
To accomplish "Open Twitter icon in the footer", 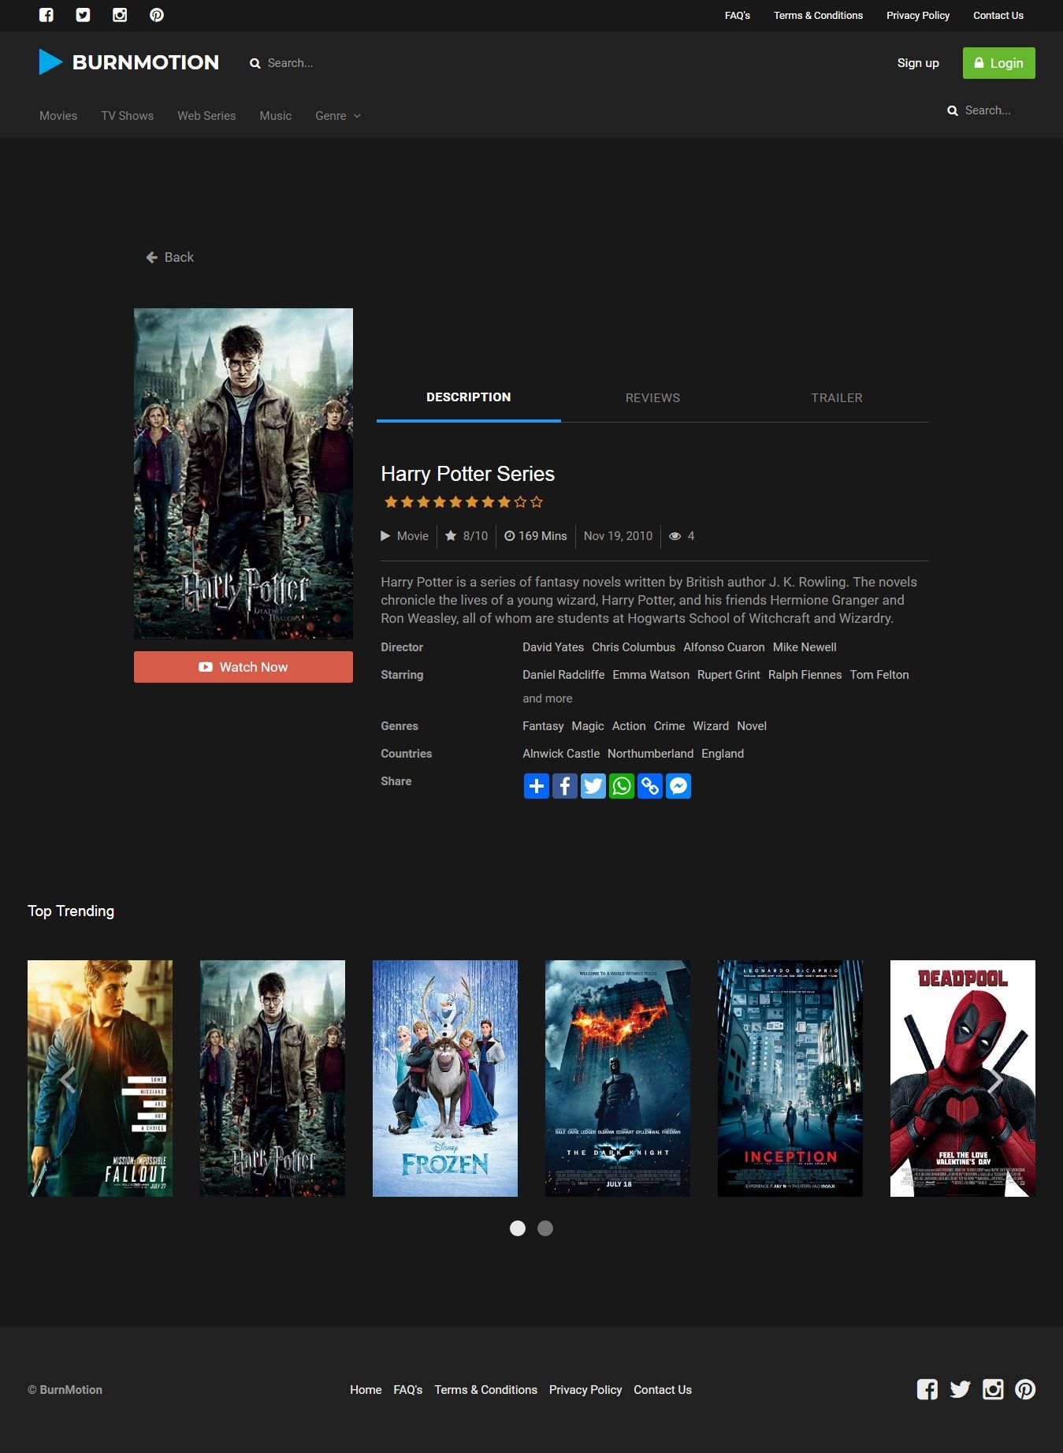I will pyautogui.click(x=960, y=1389).
